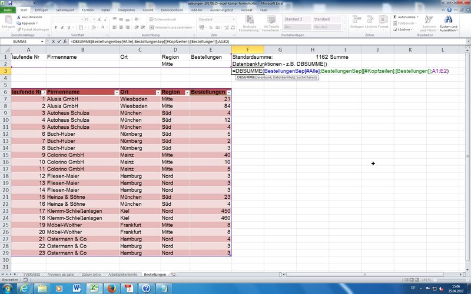The height and width of the screenshot is (294, 471).
Task: Click Suchen und Auswählen binoculars icon
Action: [x=448, y=20]
